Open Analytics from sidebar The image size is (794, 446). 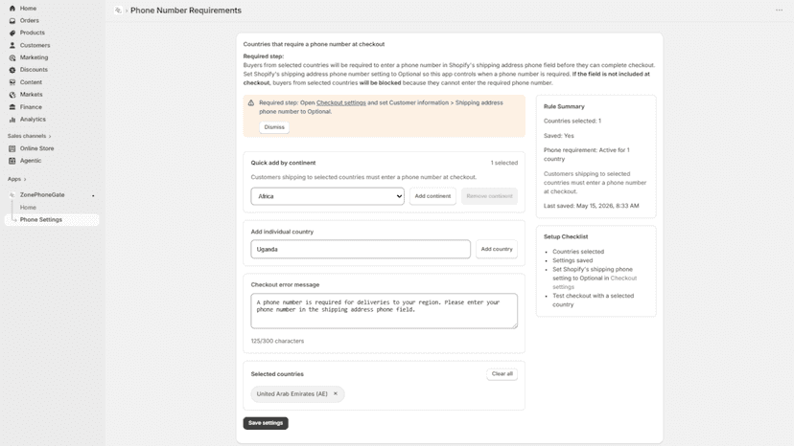[x=33, y=120]
